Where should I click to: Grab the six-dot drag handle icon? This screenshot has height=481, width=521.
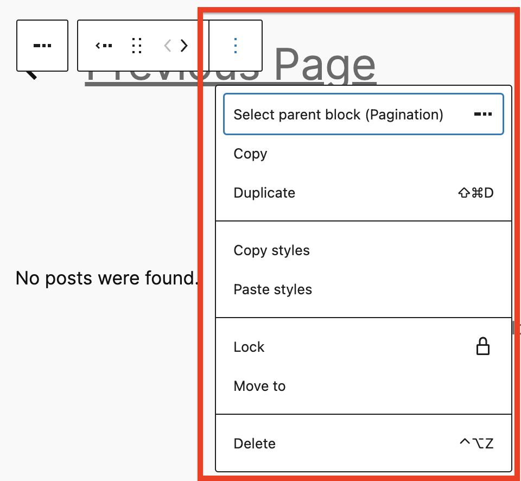pyautogui.click(x=137, y=46)
